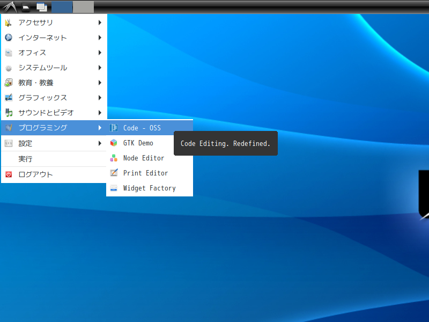
Task: Choose ログアウト from the menu
Action: tap(54, 174)
